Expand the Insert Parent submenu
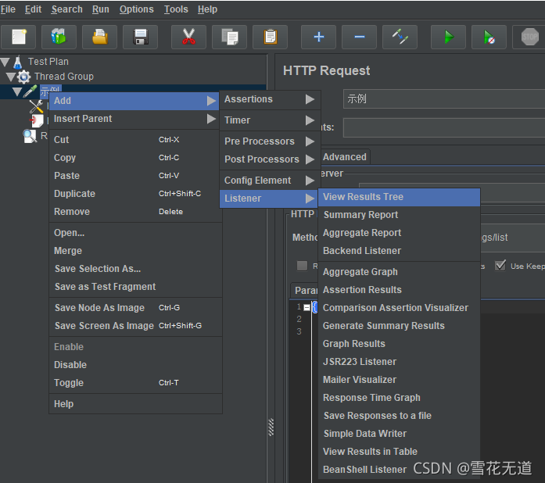The width and height of the screenshot is (545, 483). pyautogui.click(x=134, y=119)
